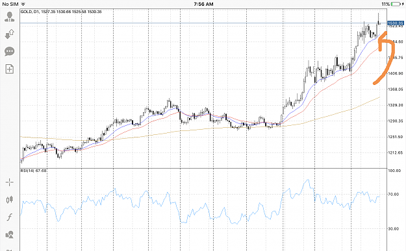Tap the RSI 100.00 scale label
The height and width of the screenshot is (251, 406).
pos(394,171)
